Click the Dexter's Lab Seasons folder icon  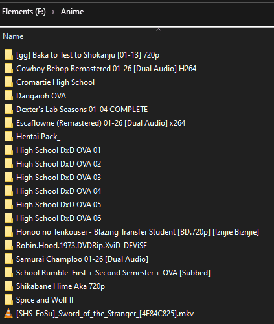click(x=8, y=109)
